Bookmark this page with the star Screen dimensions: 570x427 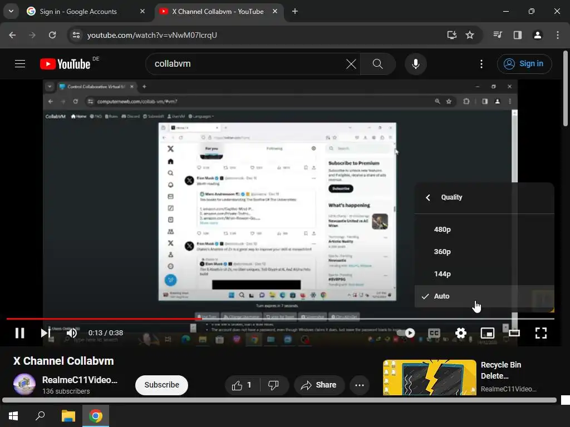470,35
